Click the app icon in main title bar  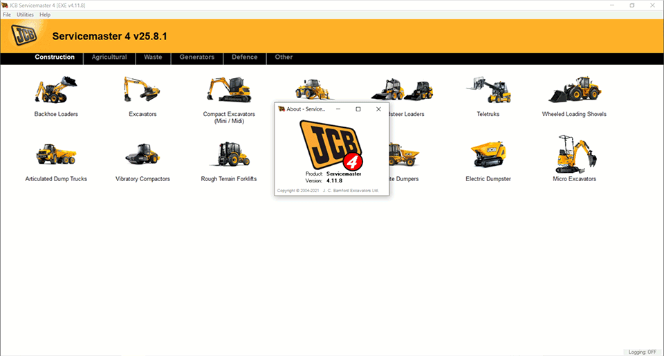5,5
